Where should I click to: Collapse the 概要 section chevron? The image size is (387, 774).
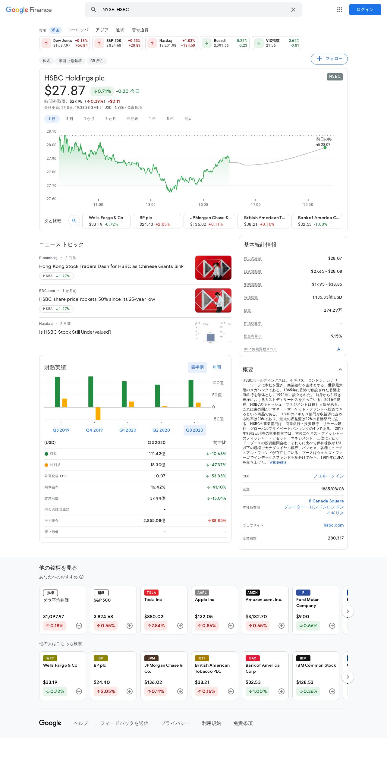point(340,370)
